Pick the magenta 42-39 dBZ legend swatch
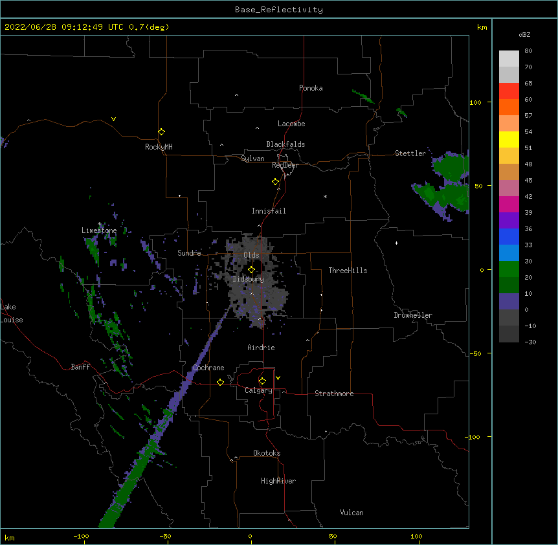Screen dimensions: 558x545 tap(509, 204)
